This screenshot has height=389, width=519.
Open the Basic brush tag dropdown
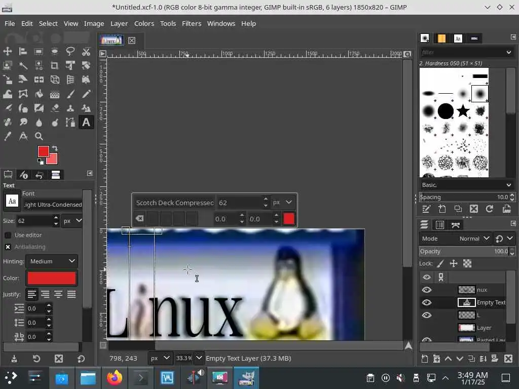coord(467,185)
